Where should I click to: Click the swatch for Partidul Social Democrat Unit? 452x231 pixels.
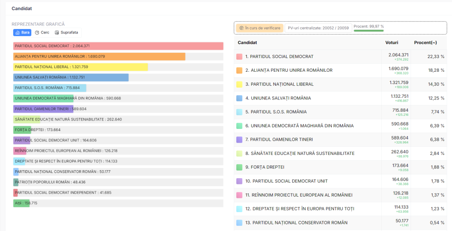[239, 181]
